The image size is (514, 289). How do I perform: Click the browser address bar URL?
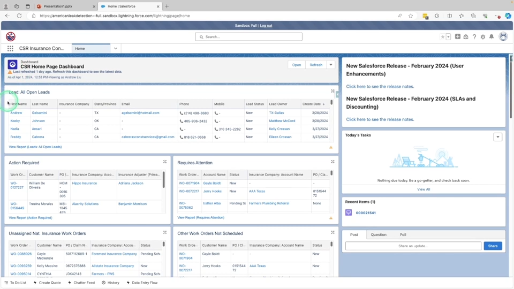pyautogui.click(x=115, y=16)
